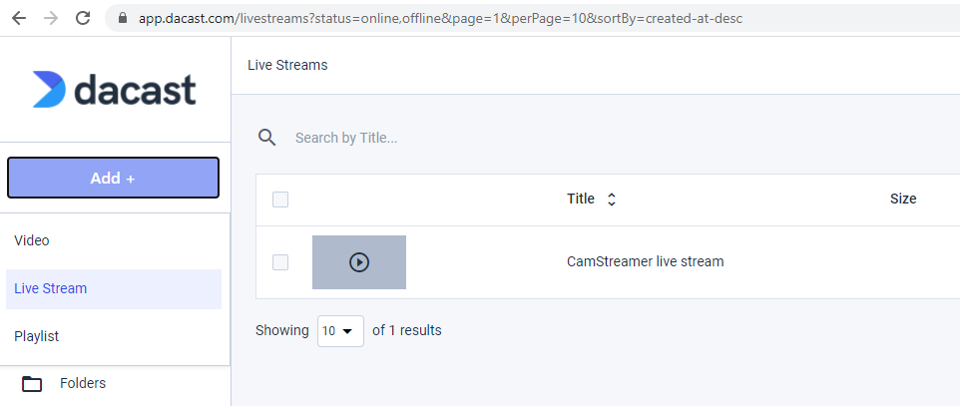Check the CamStreamer live stream row checkbox
This screenshot has height=406, width=960.
(x=280, y=262)
